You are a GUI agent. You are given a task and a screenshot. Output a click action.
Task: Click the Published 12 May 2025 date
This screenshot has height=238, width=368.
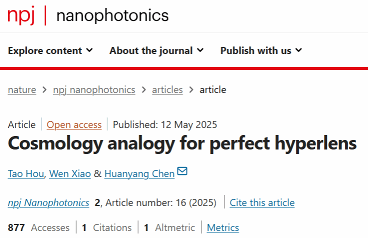click(165, 124)
